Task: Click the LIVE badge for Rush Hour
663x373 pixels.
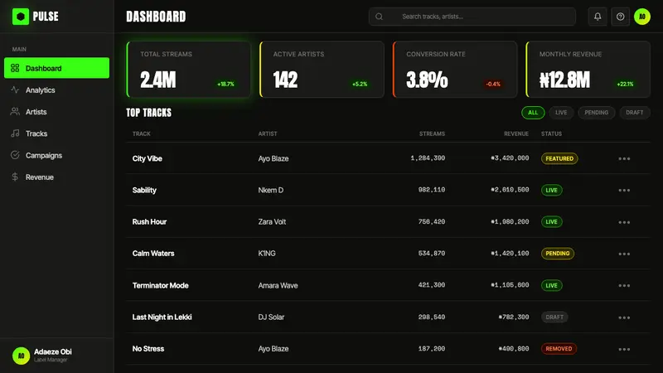Action: pyautogui.click(x=551, y=222)
